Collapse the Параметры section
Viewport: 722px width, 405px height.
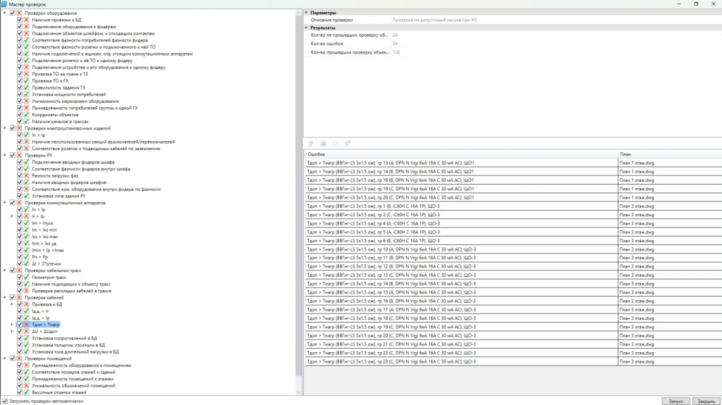307,13
